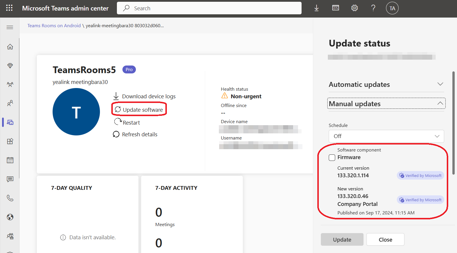Expand the Automatic updates section
Screen dimensions: 457x253
tap(386, 85)
